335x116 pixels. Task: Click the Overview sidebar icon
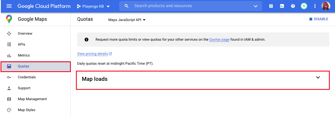click(9, 34)
